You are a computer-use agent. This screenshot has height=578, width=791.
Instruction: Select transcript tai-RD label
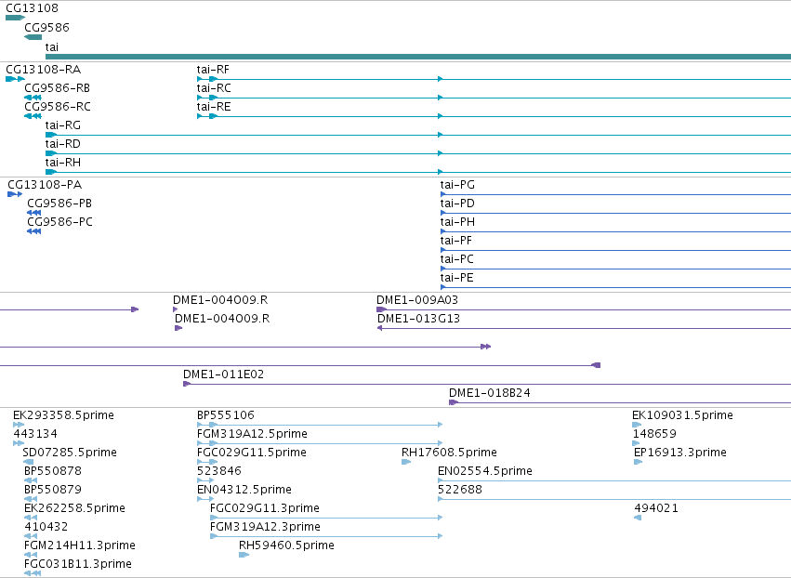[63, 144]
